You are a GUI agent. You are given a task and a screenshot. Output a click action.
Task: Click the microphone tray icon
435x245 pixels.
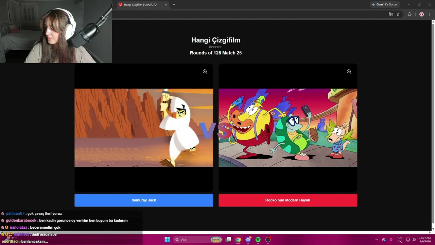tap(391, 240)
